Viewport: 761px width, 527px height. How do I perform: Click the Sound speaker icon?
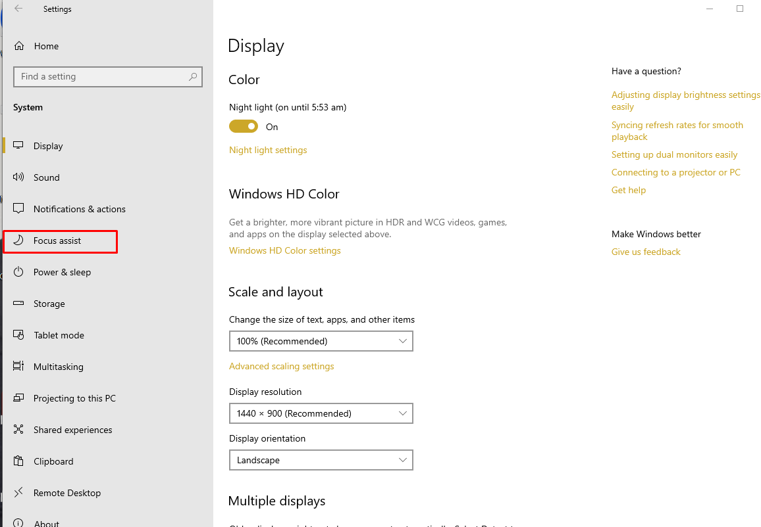[18, 177]
